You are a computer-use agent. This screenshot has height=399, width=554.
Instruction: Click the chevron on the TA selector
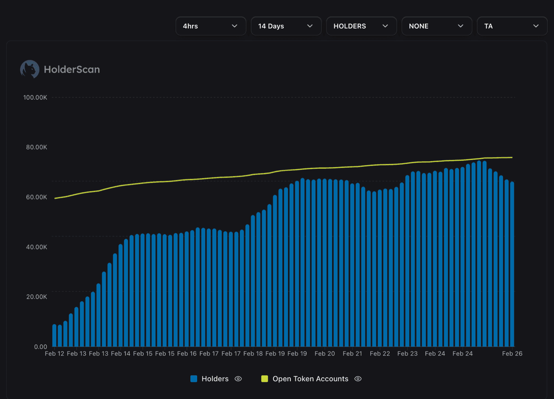[x=535, y=26]
